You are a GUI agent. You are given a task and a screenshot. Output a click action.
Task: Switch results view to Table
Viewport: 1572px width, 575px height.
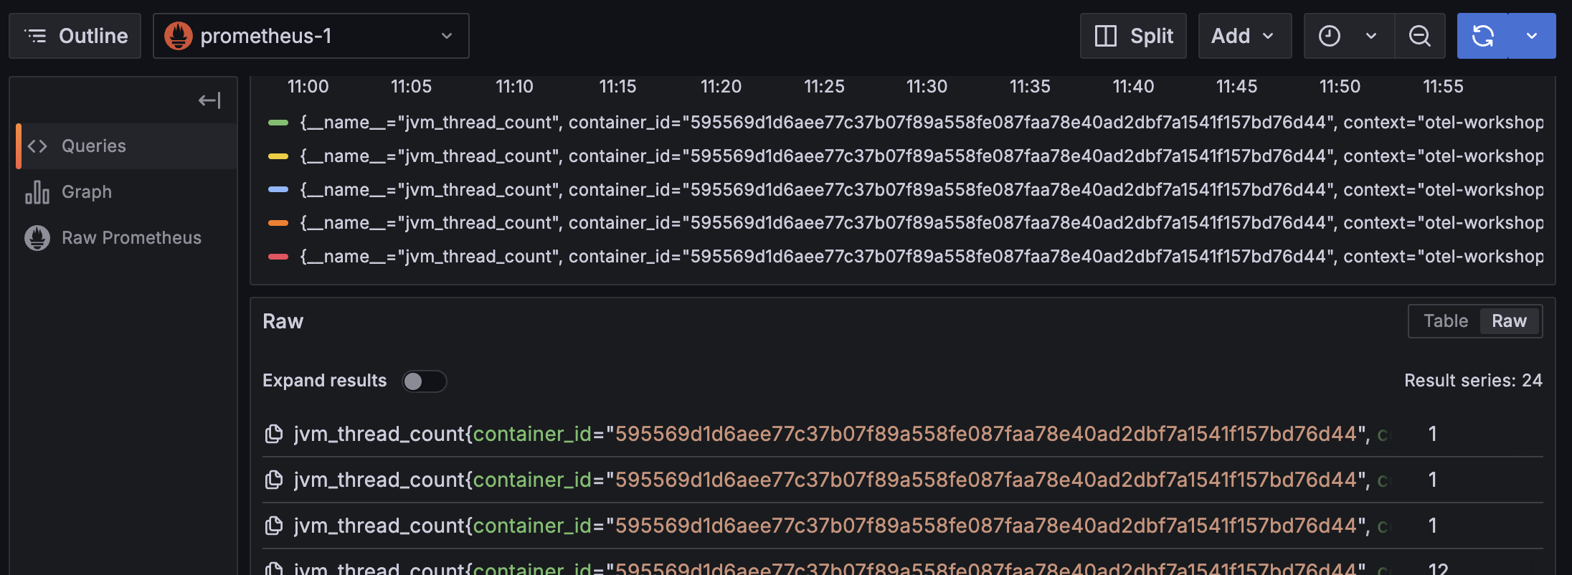pyautogui.click(x=1445, y=321)
